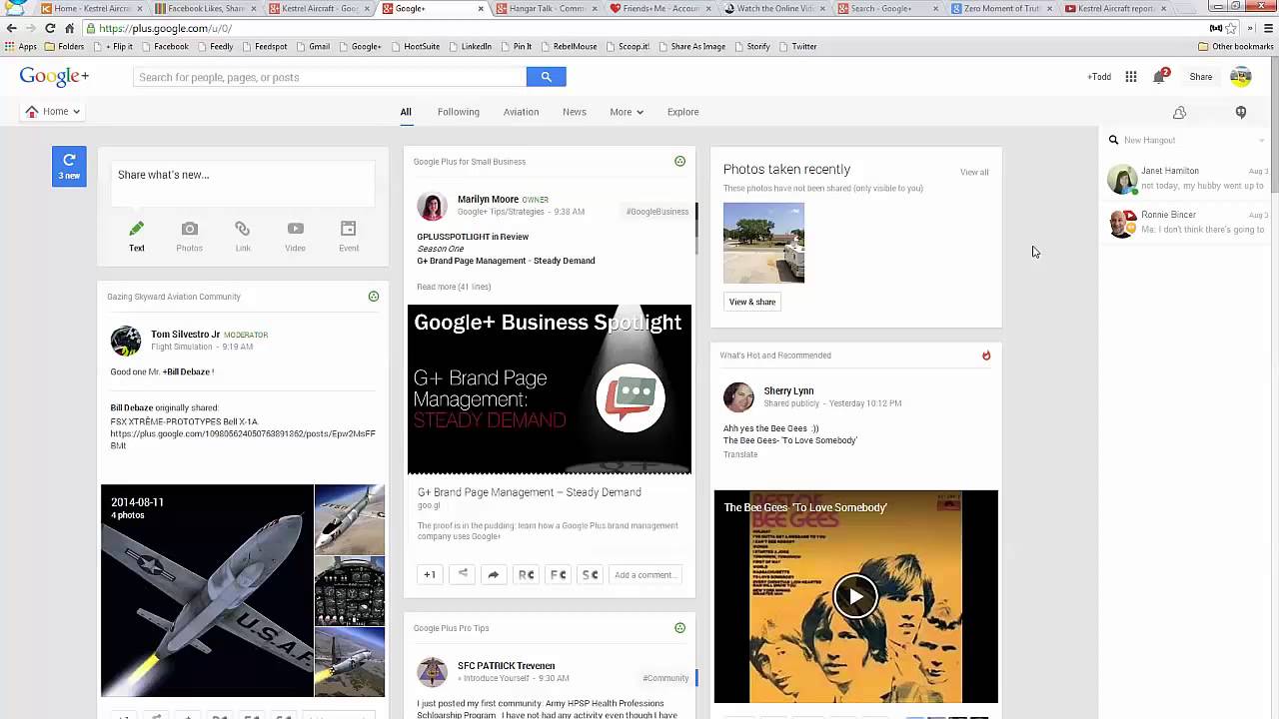Click the +1 button on Steady Demand post
This screenshot has height=719, width=1279.
point(430,574)
